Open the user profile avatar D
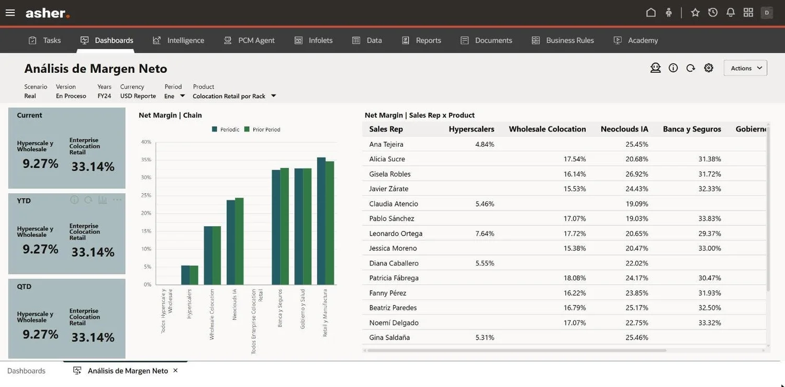The width and height of the screenshot is (785, 387). click(767, 13)
